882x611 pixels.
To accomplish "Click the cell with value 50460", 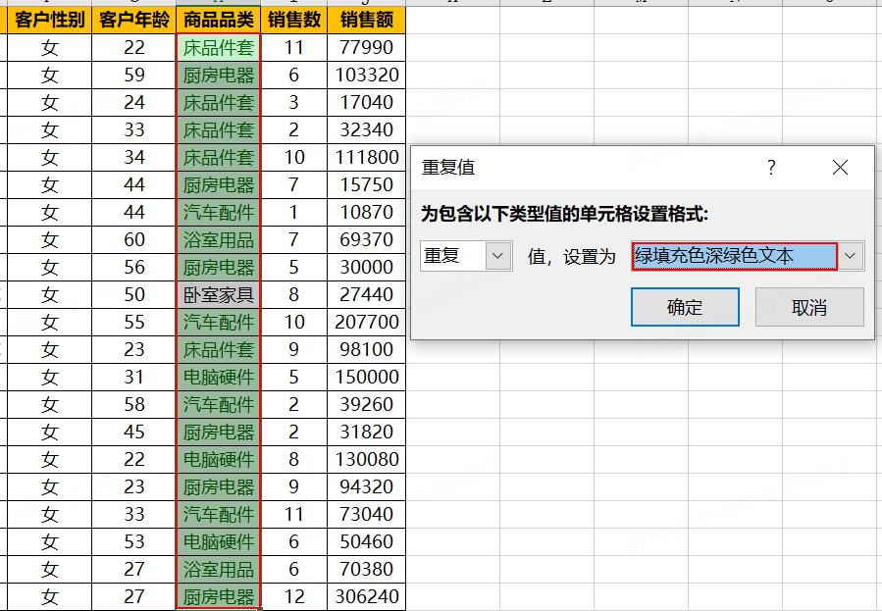I will (366, 542).
